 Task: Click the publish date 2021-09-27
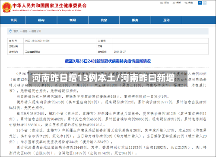(x=120, y=51)
